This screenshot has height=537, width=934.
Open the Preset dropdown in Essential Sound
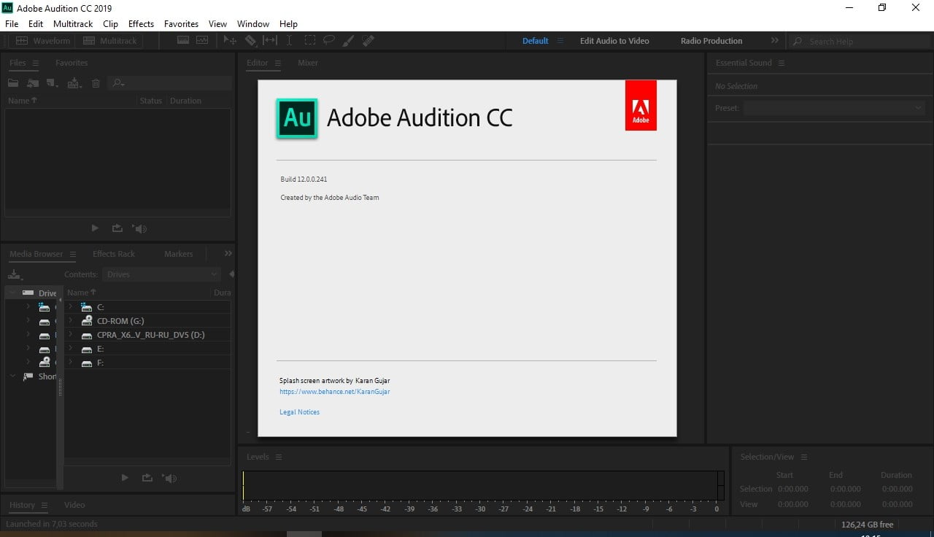tap(834, 108)
